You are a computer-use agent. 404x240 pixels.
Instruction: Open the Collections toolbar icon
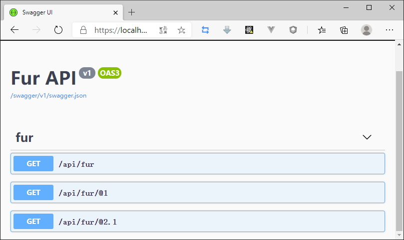[x=344, y=30]
